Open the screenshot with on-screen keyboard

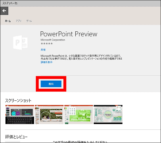click(x=20, y=115)
